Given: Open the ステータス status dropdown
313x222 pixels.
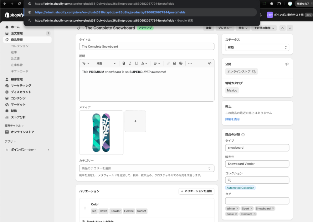Looking at the screenshot, I should coord(257,47).
